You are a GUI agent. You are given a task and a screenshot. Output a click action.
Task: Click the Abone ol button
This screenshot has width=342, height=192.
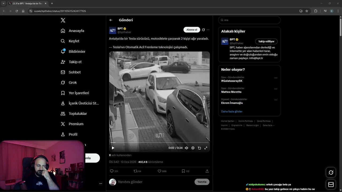(x=192, y=30)
